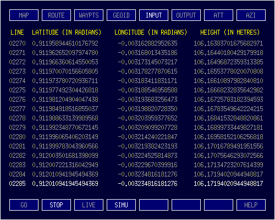Select line number 02277
Image resolution: width=275 pixels, height=220 pixels.
[17, 109]
